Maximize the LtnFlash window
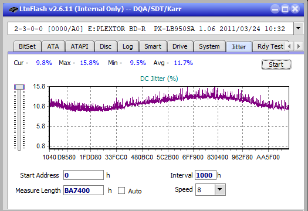This screenshot has width=308, height=211. pos(285,9)
